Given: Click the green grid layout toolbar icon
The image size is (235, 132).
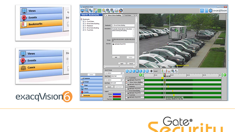Looking at the screenshot, I should coord(100,10).
